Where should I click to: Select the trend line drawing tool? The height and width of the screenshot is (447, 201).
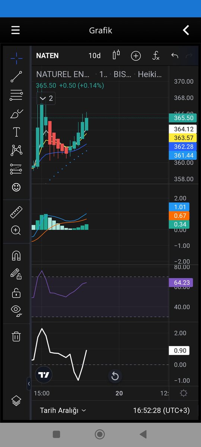pos(16,77)
